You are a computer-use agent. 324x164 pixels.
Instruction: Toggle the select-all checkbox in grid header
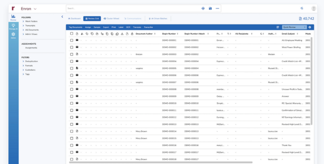click(72, 34)
